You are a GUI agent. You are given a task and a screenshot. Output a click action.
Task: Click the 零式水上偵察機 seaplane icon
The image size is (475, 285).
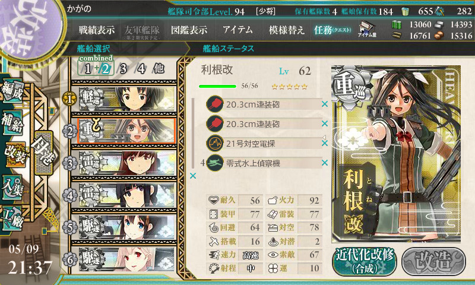pyautogui.click(x=215, y=163)
